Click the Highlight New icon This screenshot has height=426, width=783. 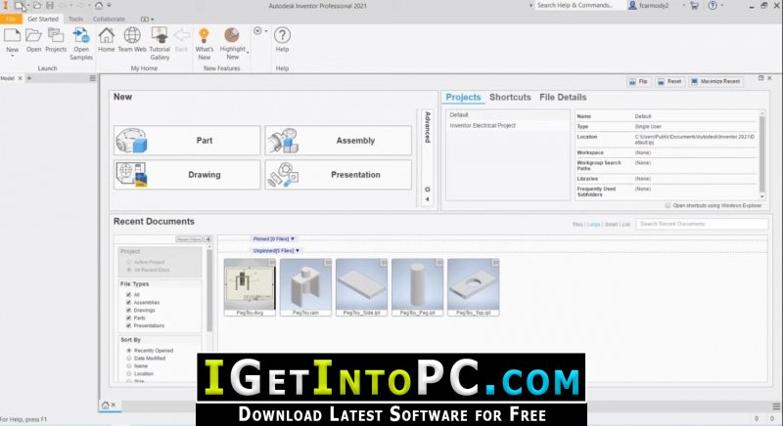232,36
